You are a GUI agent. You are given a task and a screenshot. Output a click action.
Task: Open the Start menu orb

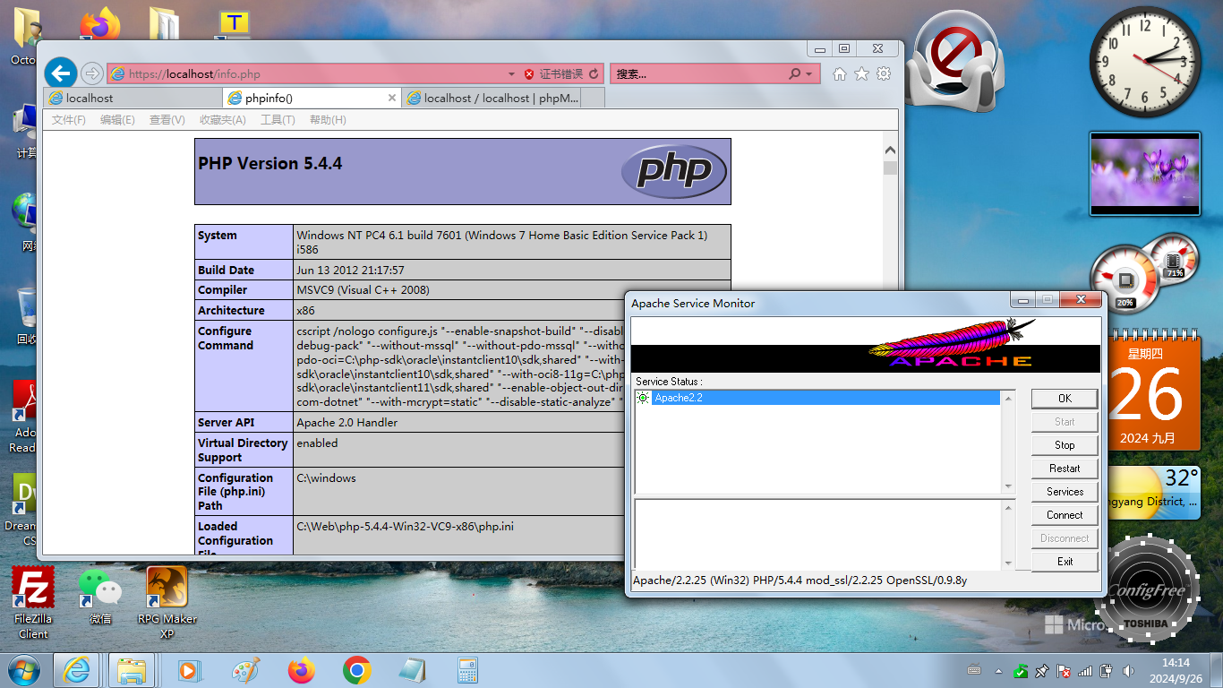click(23, 669)
